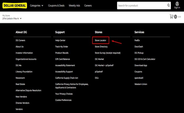Open California Supply Chain Act link
Screen dimensions: 184x113
click(x=67, y=78)
